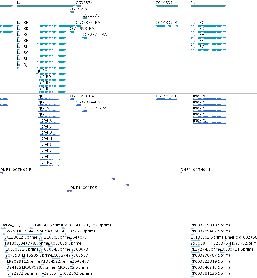The width and height of the screenshot is (257, 278).
Task: Select the lqf-PI protein feature
Action: click(49, 99)
